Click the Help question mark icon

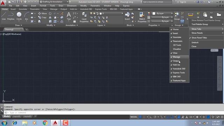[x=209, y=2]
